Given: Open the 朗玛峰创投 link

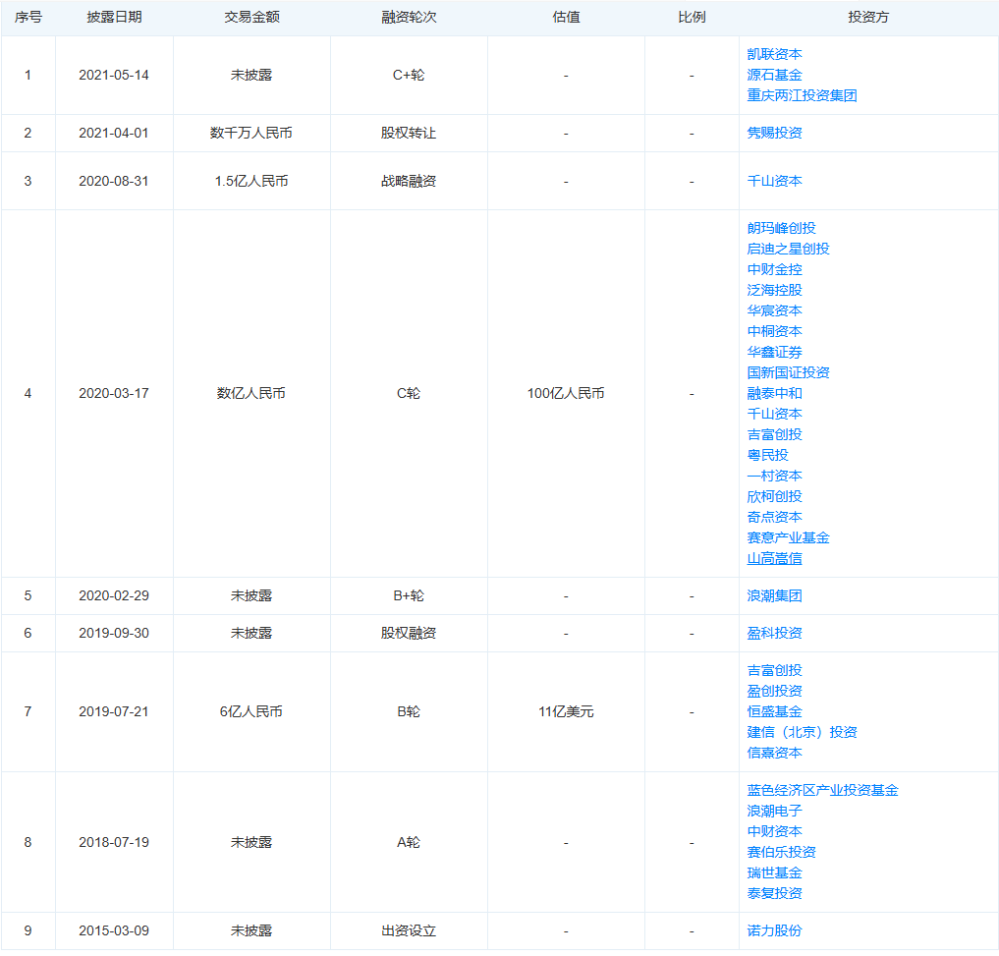Looking at the screenshot, I should (x=781, y=228).
